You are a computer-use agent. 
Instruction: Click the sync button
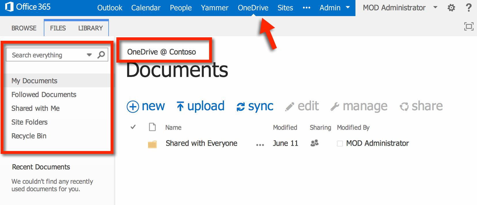255,107
